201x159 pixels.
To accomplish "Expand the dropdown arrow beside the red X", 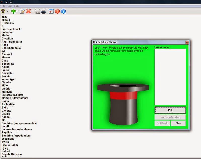I will (33, 11).
